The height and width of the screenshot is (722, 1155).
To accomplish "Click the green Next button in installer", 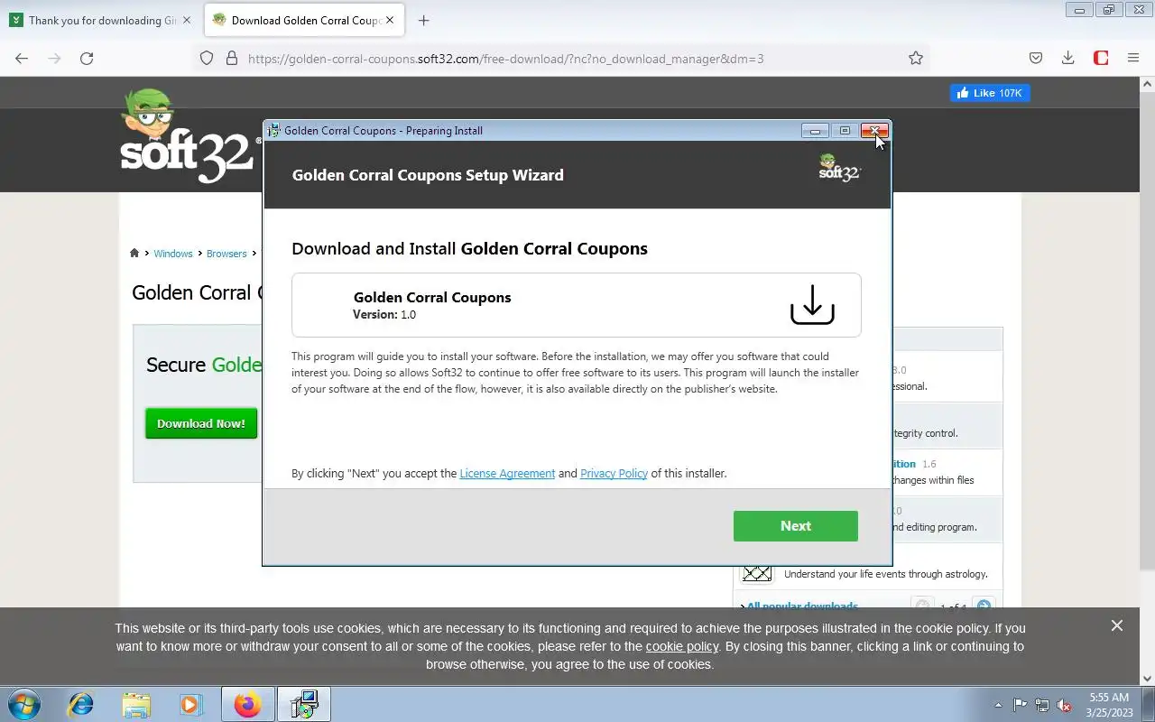I will click(x=795, y=526).
